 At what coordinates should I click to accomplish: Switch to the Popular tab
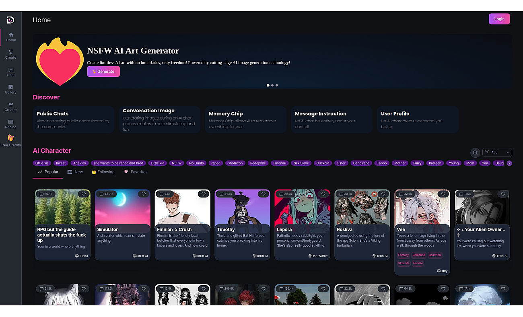(x=48, y=172)
